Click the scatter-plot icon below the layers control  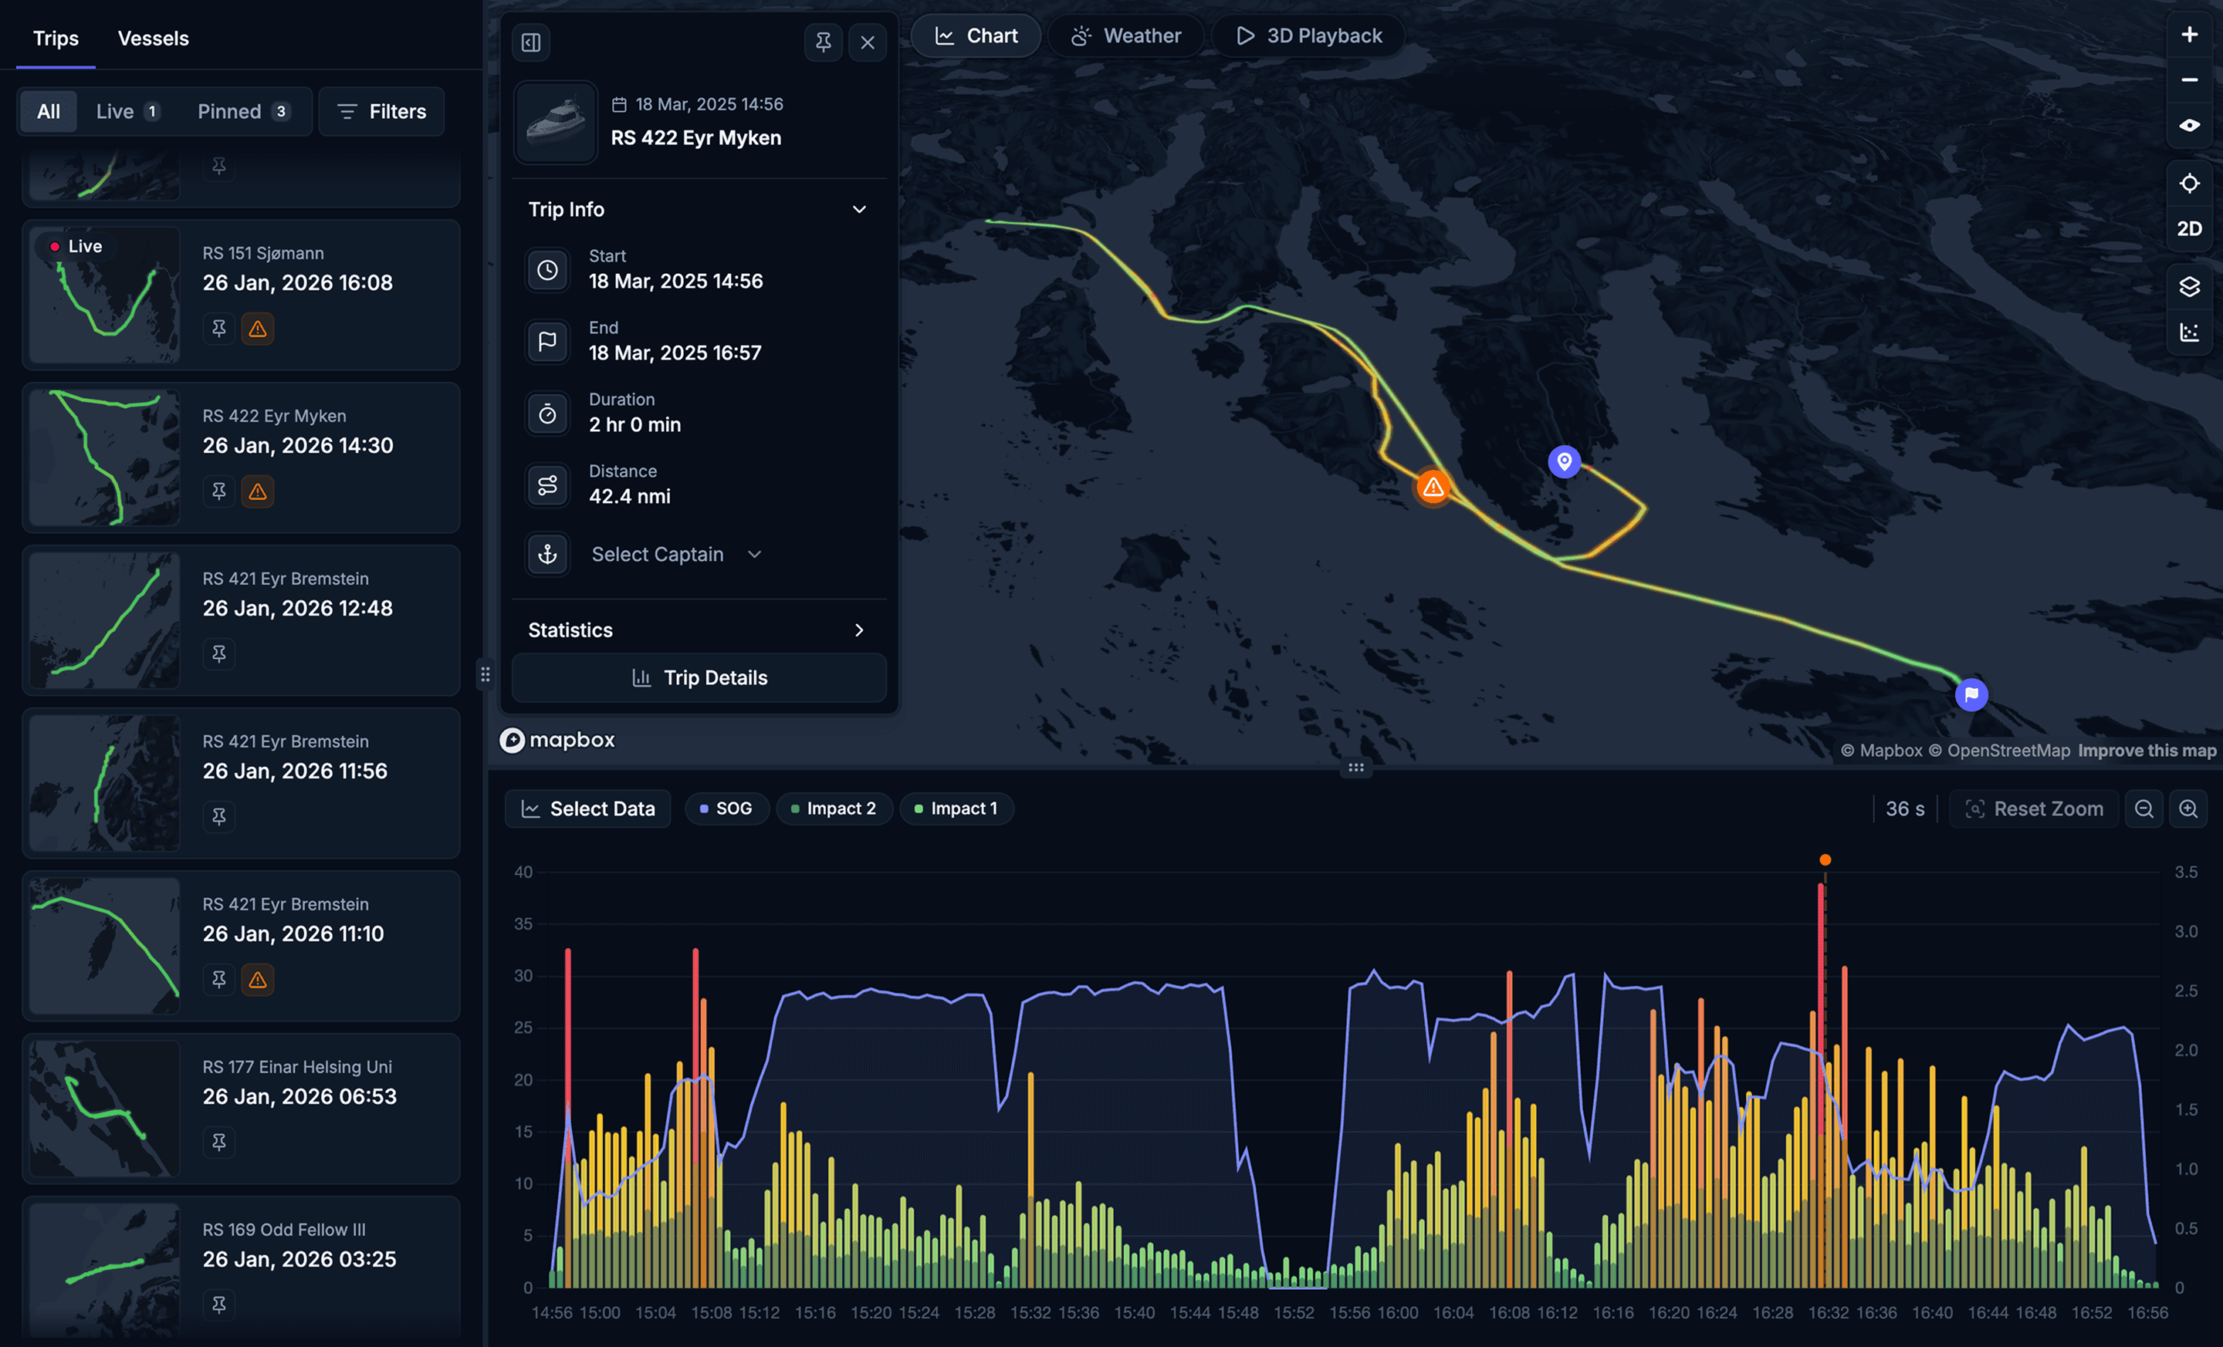coord(2190,332)
